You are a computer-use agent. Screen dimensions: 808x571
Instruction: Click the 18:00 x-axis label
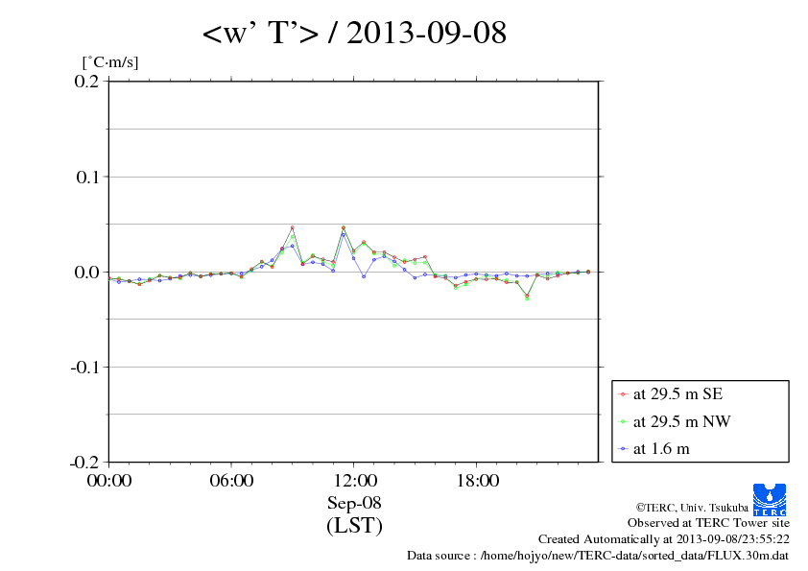(x=477, y=481)
